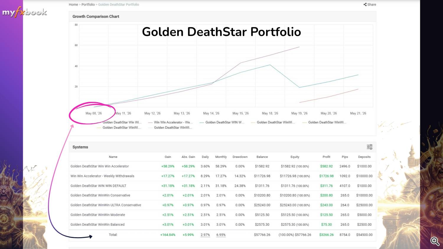Open Win Win Accelerator - Weekly Withdrawals system
The width and height of the screenshot is (443, 249).
pyautogui.click(x=102, y=176)
